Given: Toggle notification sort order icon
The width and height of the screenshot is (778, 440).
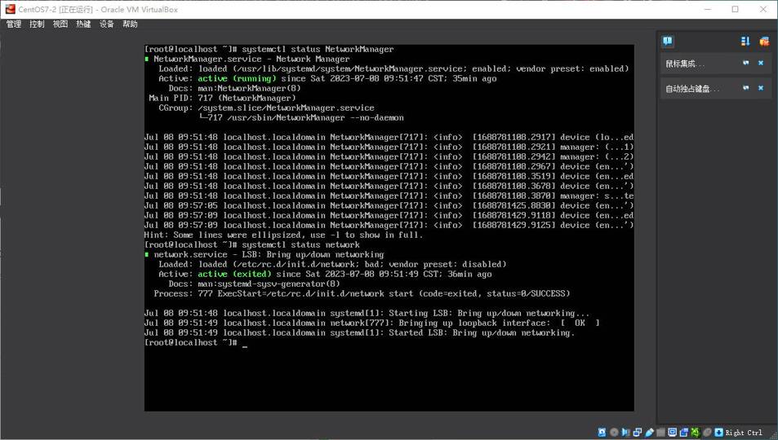Looking at the screenshot, I should click(x=745, y=41).
